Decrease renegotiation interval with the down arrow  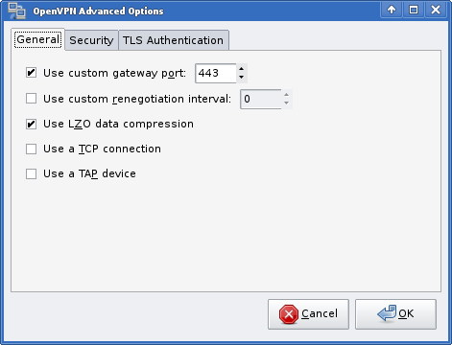pos(287,103)
